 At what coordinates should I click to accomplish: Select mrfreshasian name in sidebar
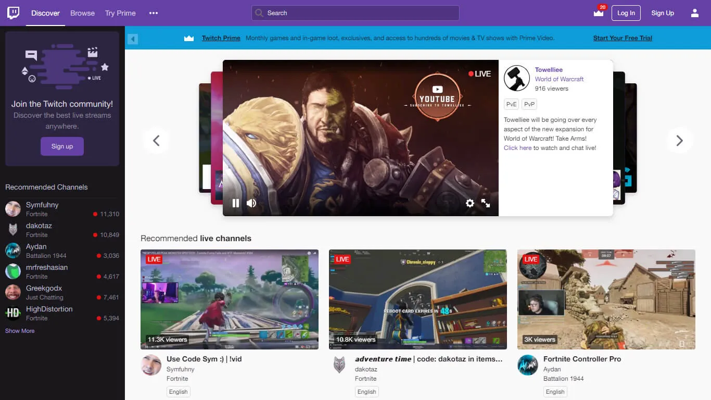tap(47, 267)
